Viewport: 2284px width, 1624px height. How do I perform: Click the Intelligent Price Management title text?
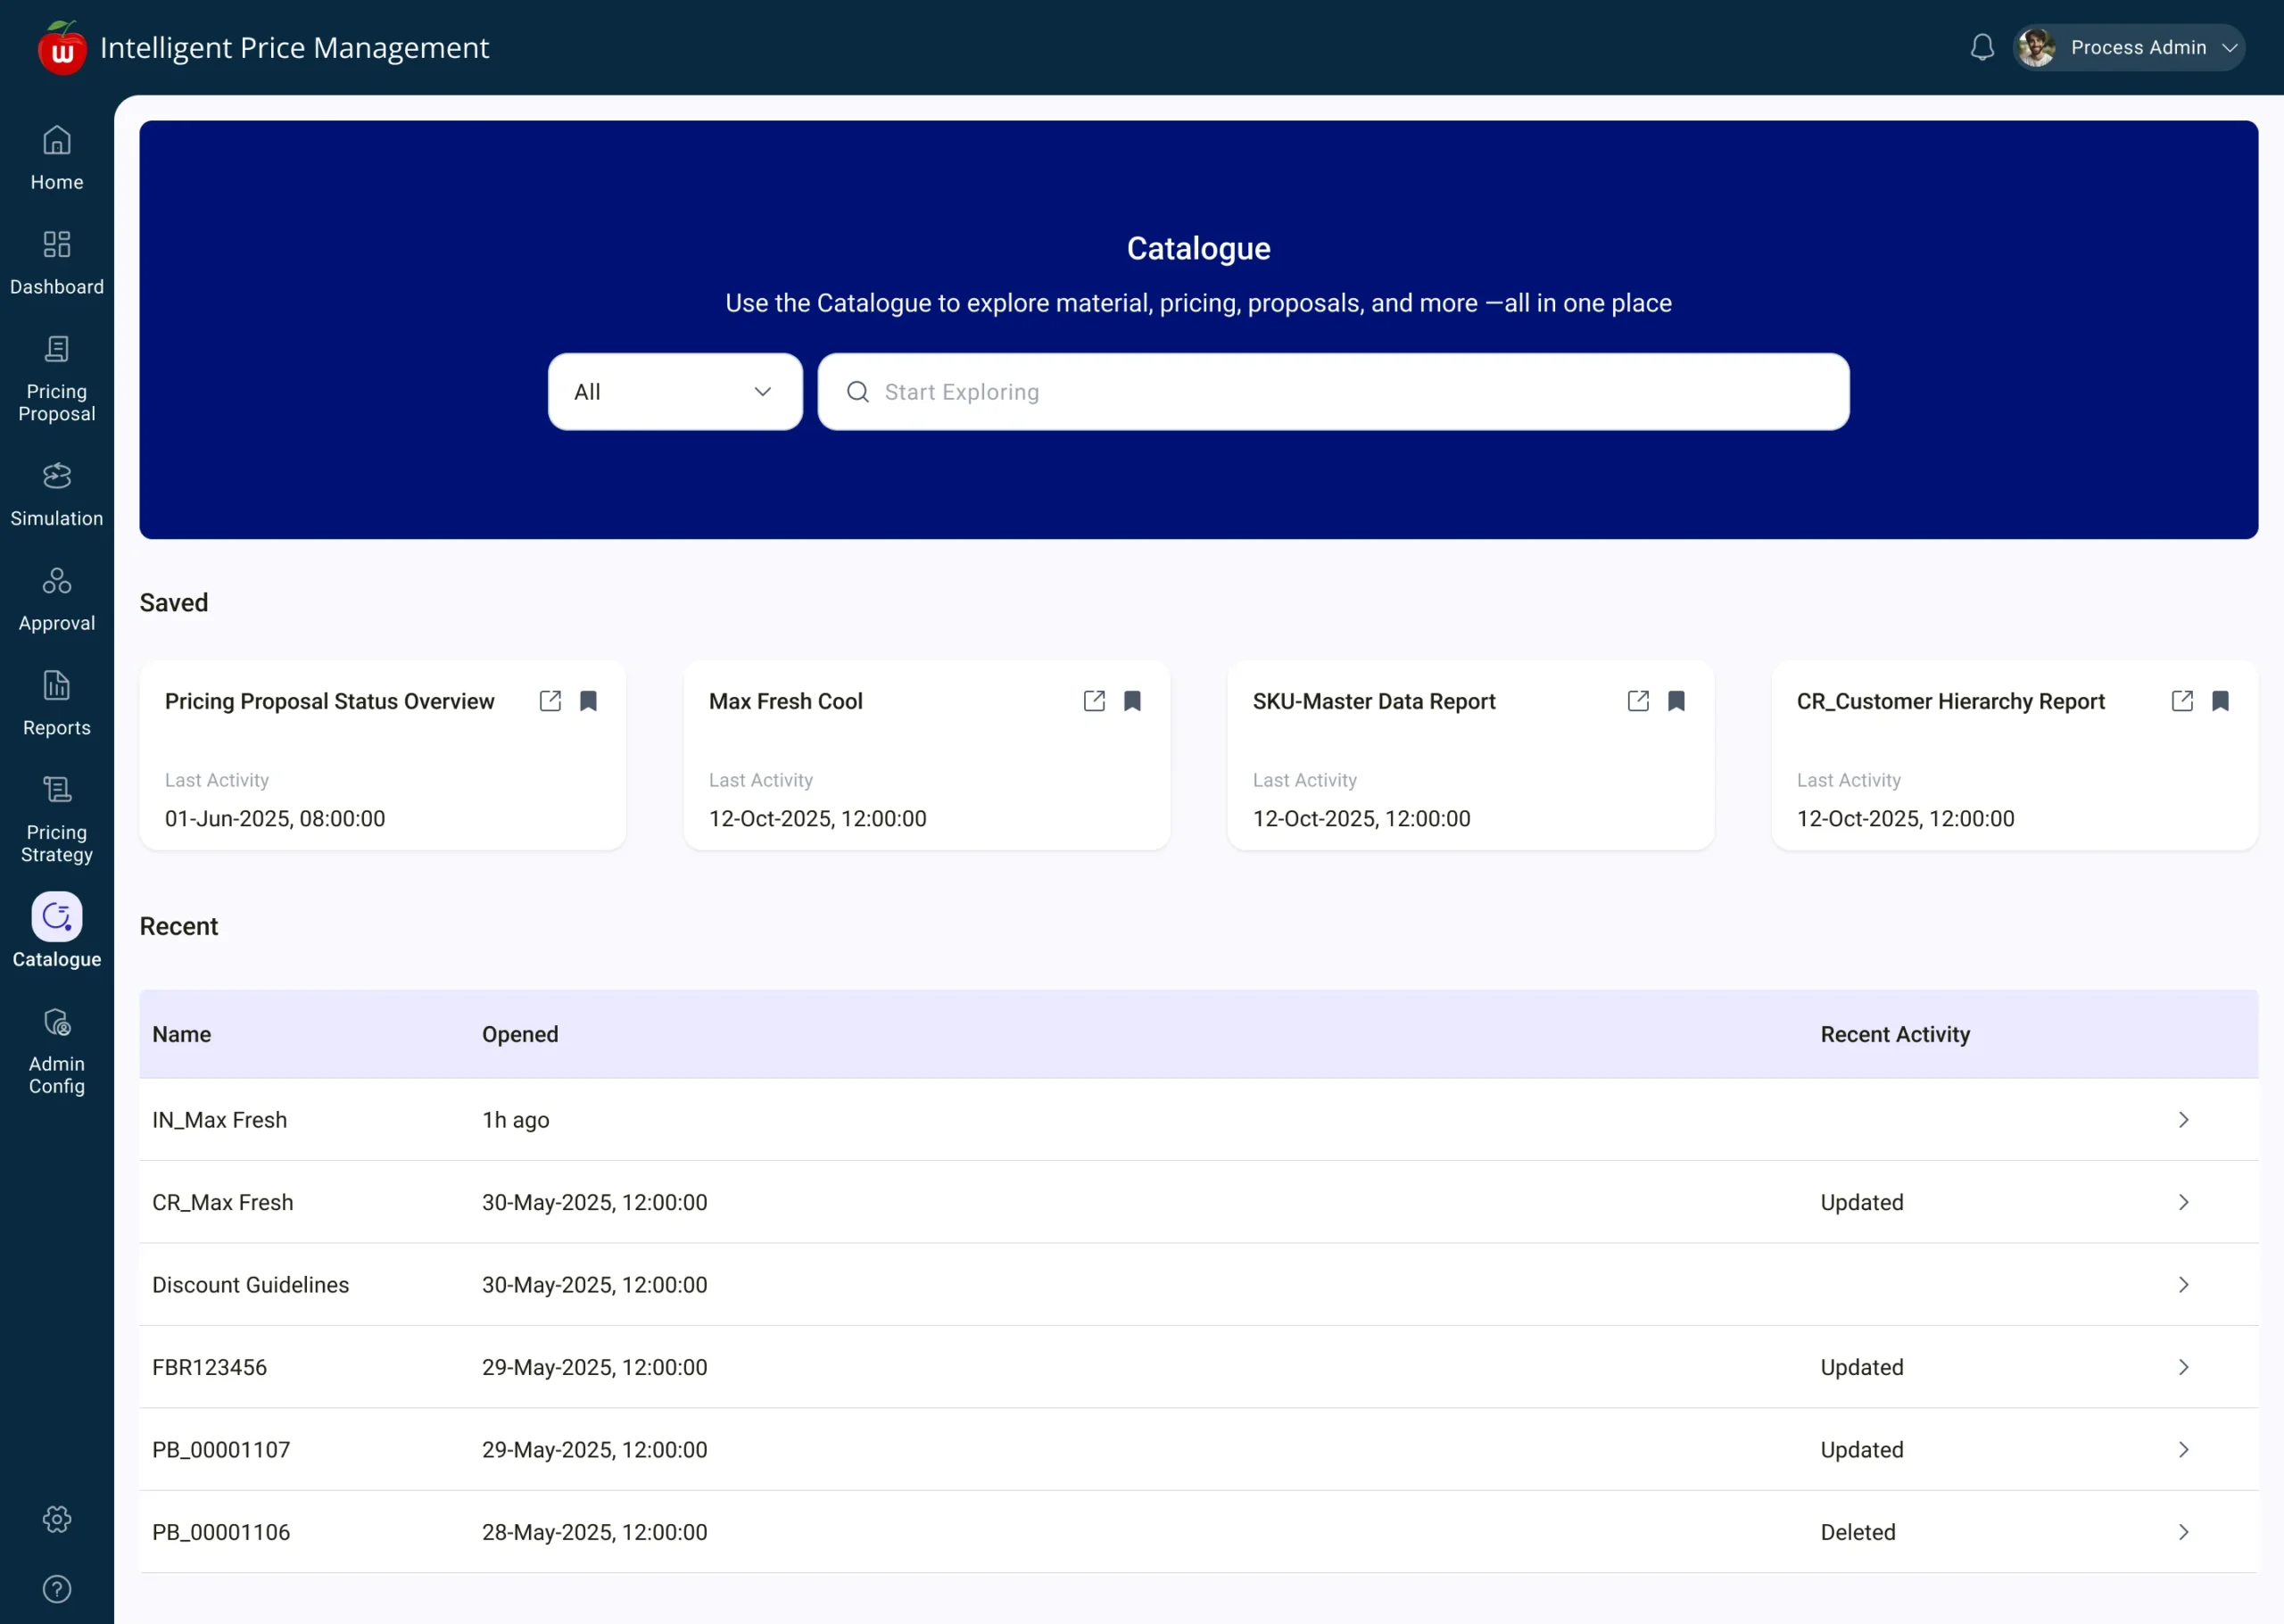(295, 47)
